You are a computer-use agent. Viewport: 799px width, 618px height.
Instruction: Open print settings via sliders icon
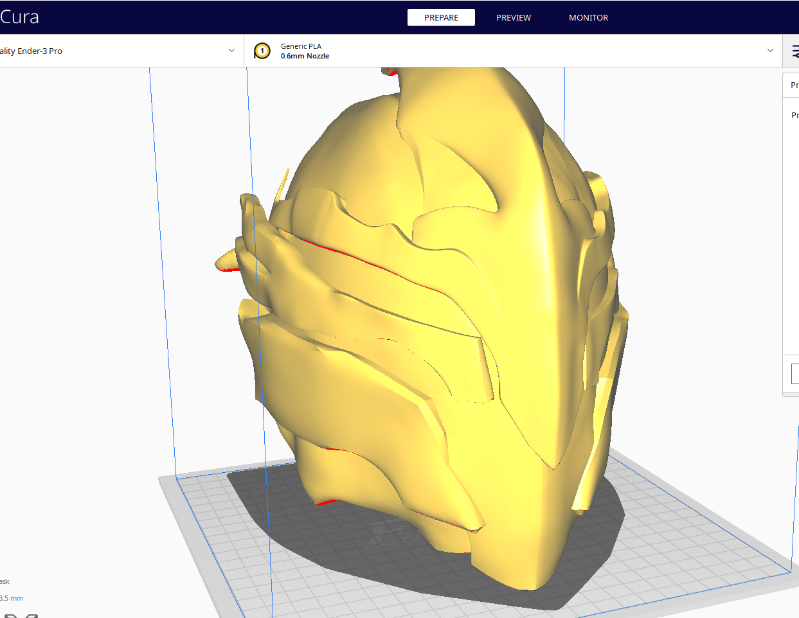[x=795, y=51]
